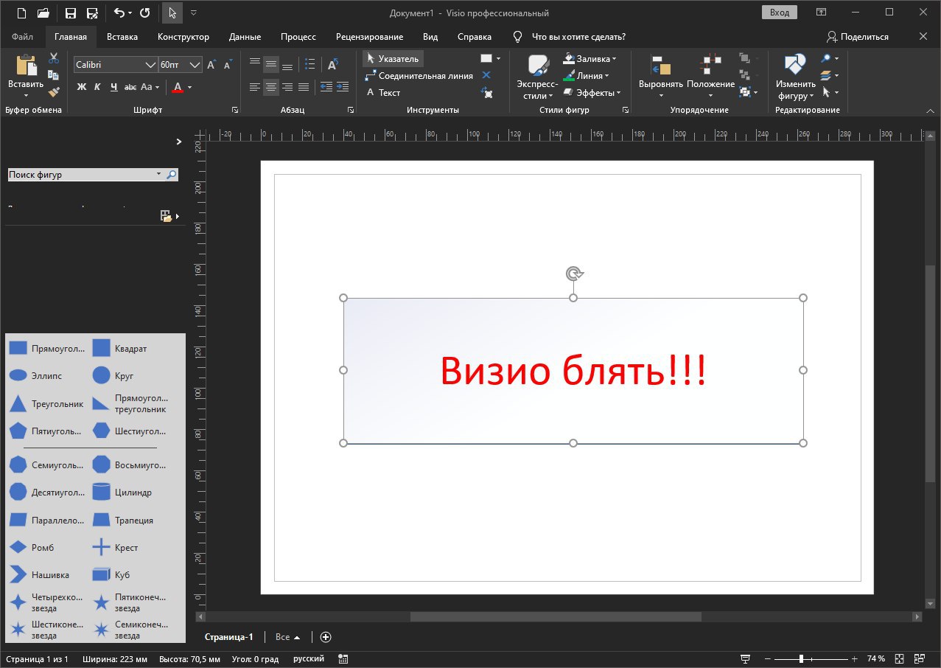Open the 60пт font size dropdown
Image resolution: width=941 pixels, height=668 pixels.
[195, 65]
